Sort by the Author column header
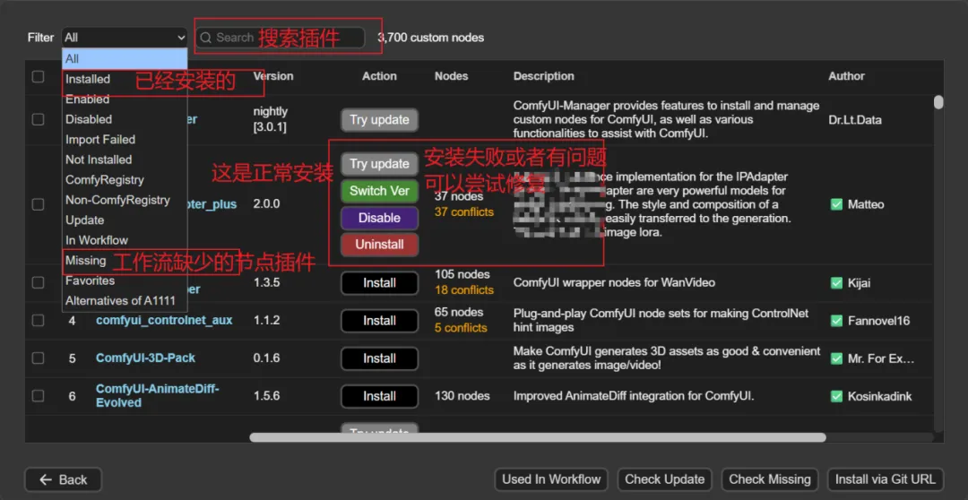968x500 pixels. point(846,76)
